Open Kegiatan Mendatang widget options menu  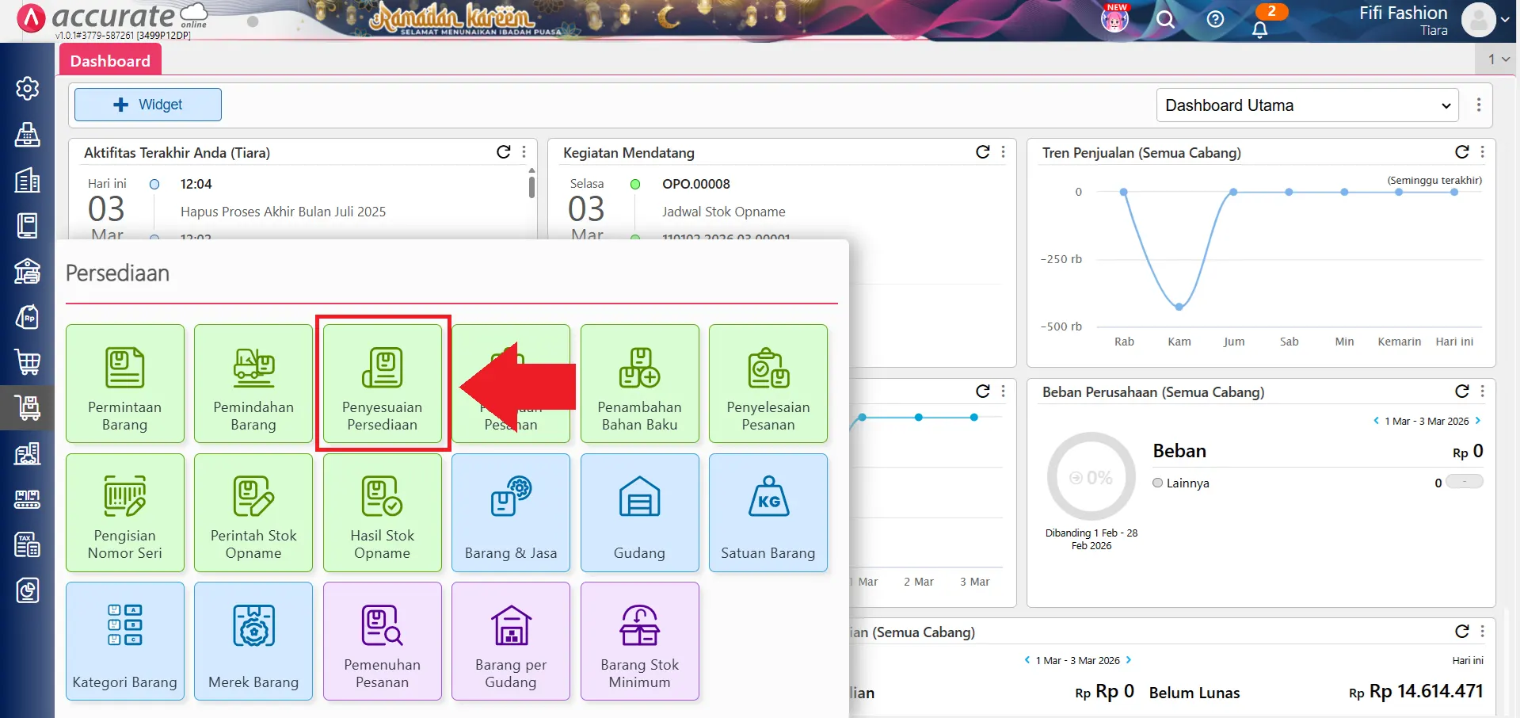click(1004, 152)
